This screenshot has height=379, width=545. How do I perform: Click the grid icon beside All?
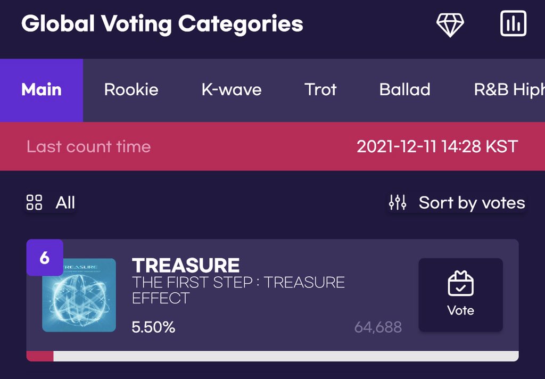[x=34, y=203]
